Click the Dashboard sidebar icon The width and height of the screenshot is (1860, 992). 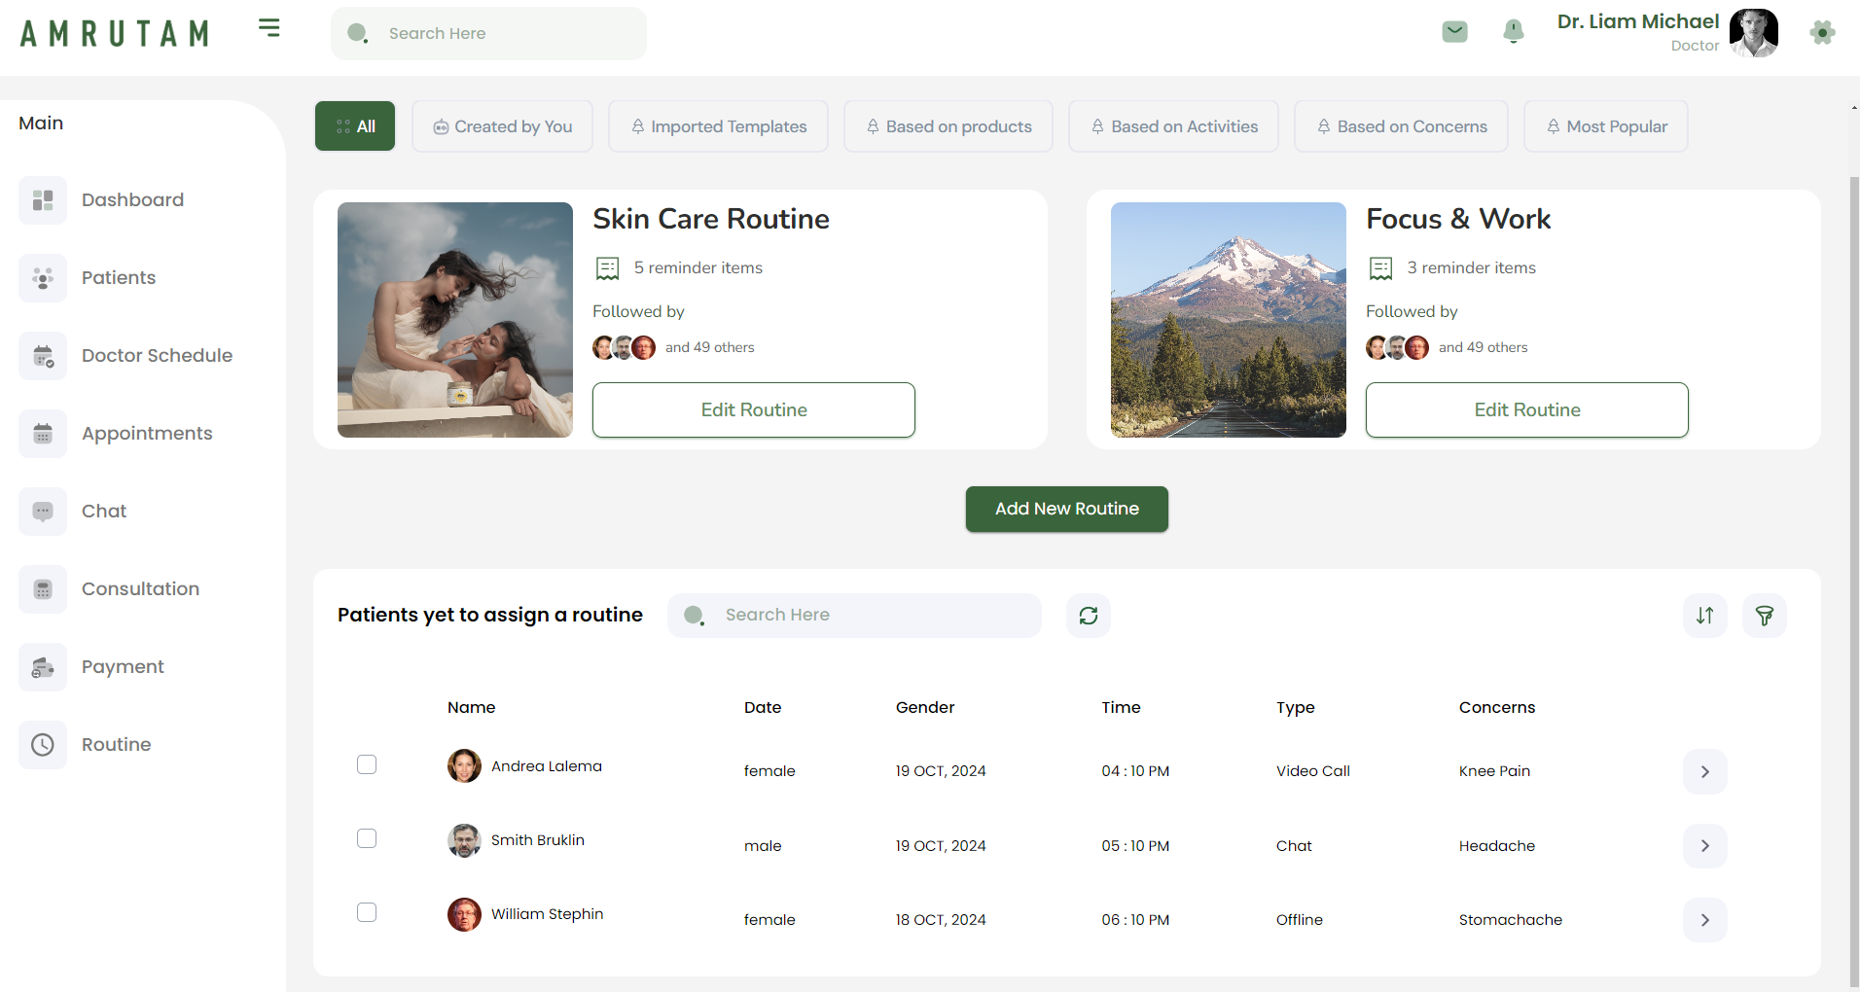[x=43, y=200]
